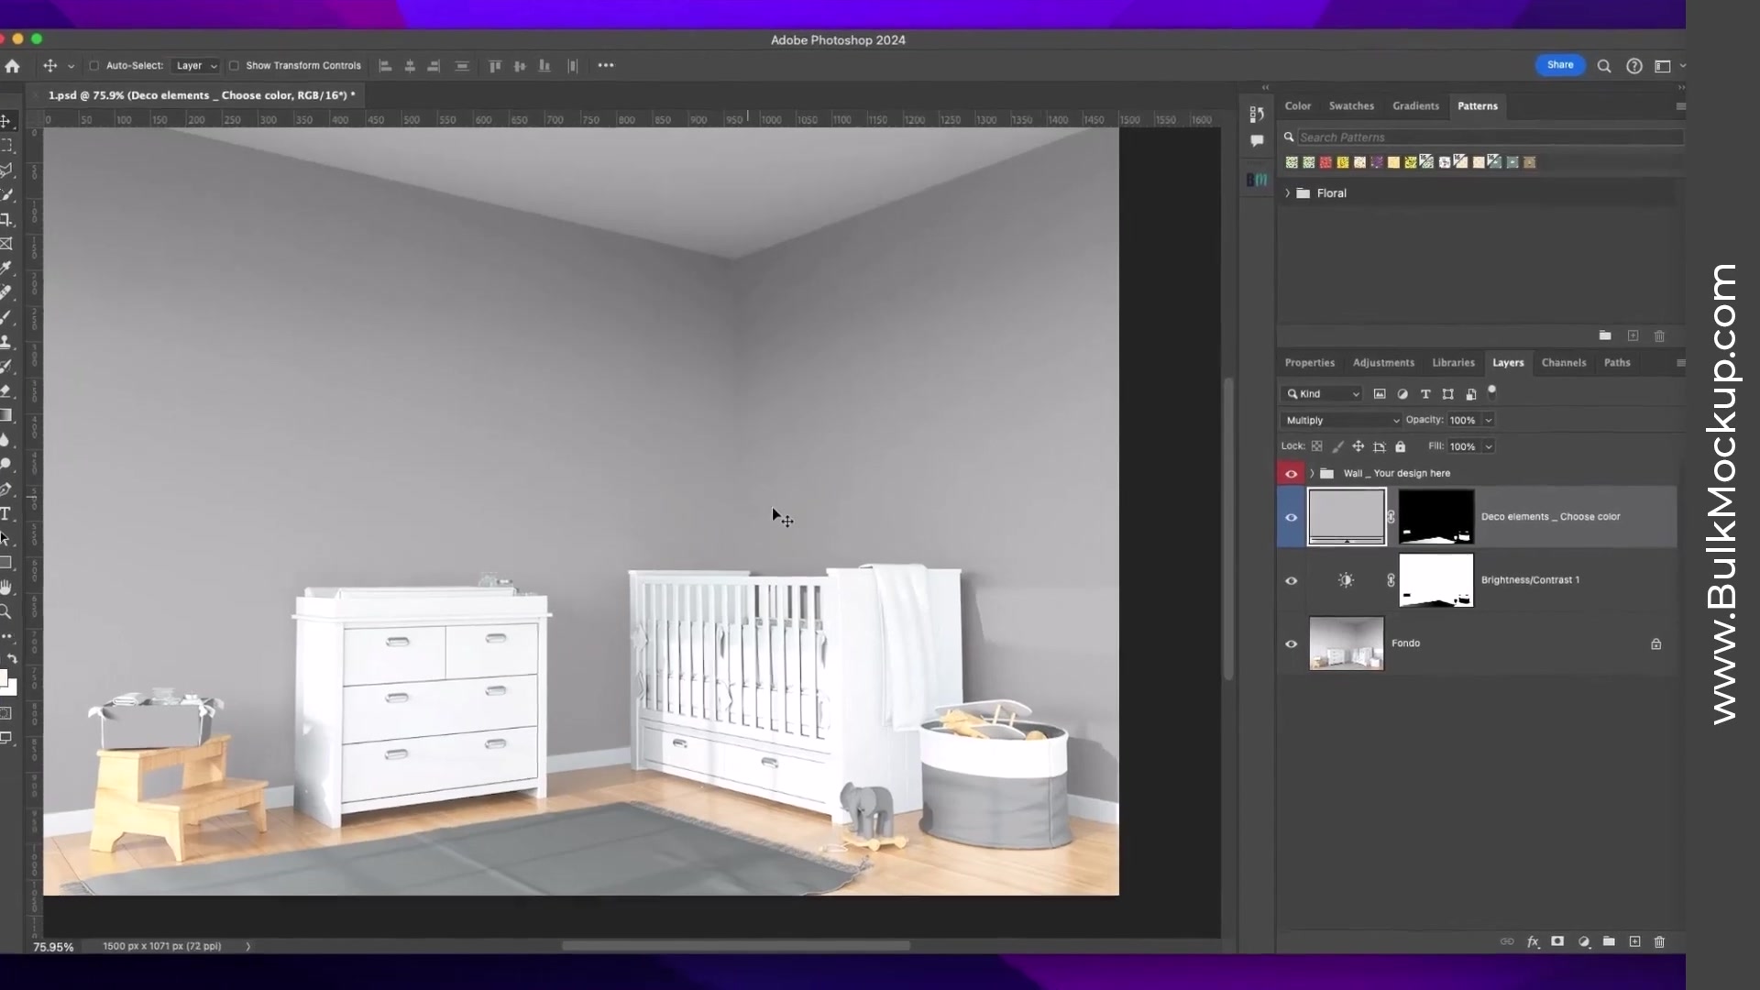Open the Multiply blend mode dropdown

(1340, 419)
